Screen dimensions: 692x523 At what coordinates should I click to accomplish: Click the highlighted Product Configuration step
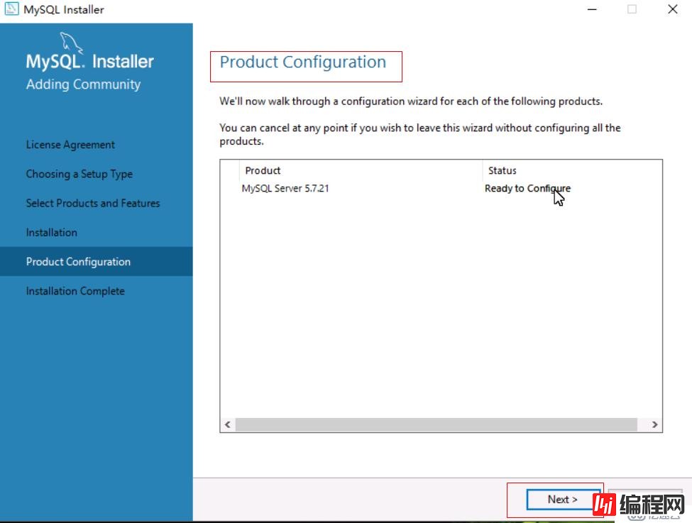[x=77, y=261]
